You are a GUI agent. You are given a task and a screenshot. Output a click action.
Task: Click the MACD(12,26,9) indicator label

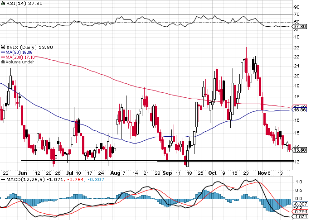(26, 180)
